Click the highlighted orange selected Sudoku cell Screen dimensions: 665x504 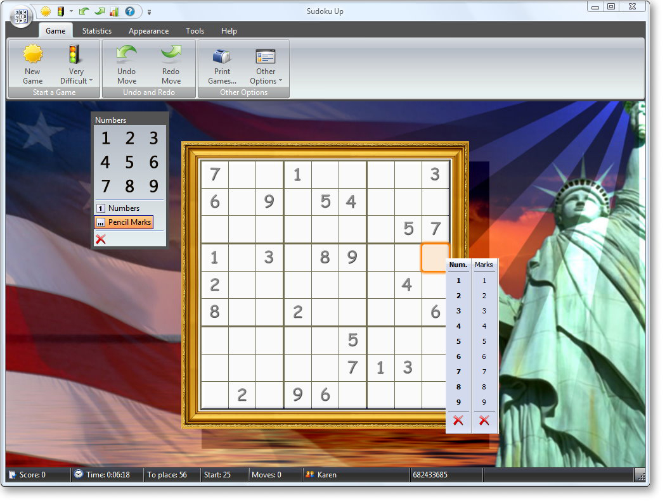pyautogui.click(x=435, y=258)
